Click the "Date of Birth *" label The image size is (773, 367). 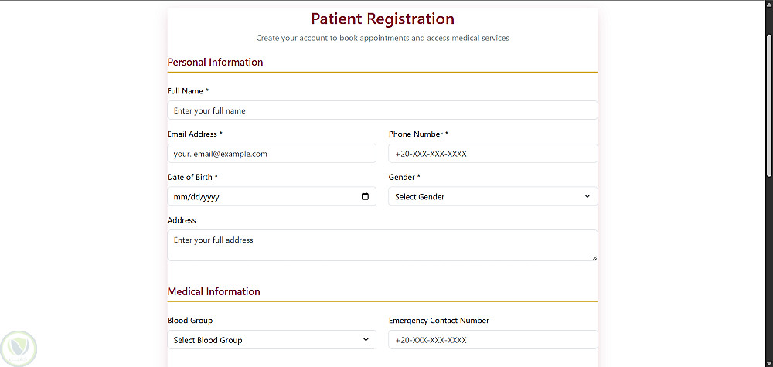click(192, 177)
